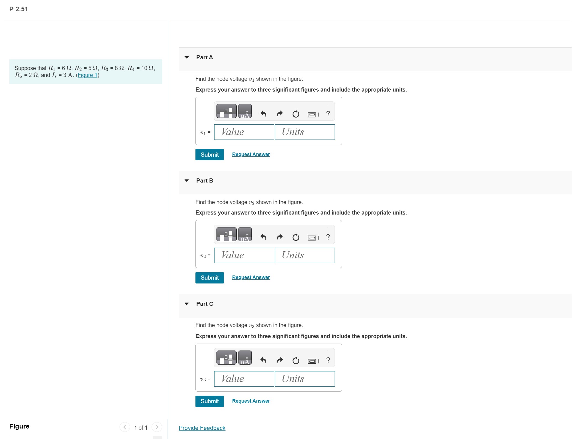
Task: Collapse the Part A section
Action: (x=187, y=57)
